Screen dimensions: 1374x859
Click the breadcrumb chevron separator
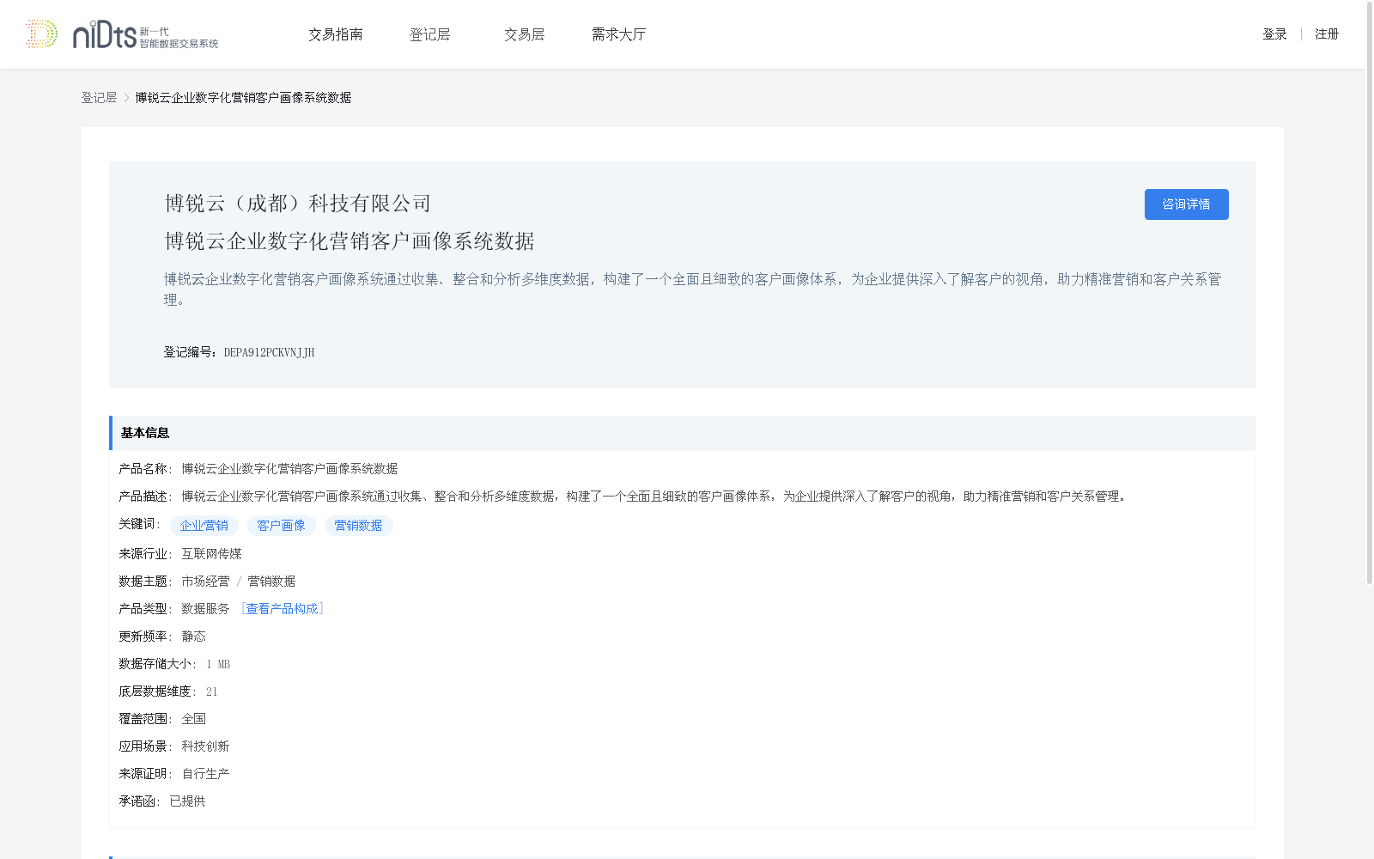126,98
